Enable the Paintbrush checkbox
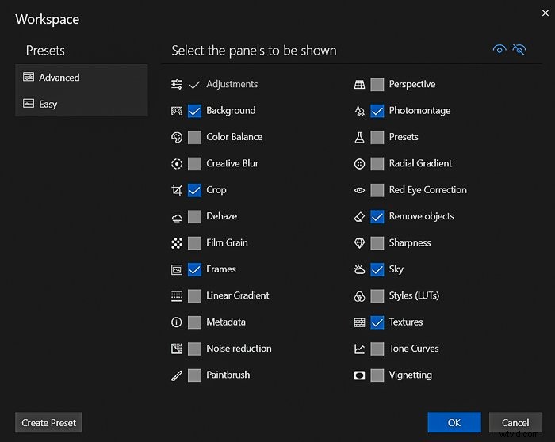The height and width of the screenshot is (442, 555). [194, 375]
